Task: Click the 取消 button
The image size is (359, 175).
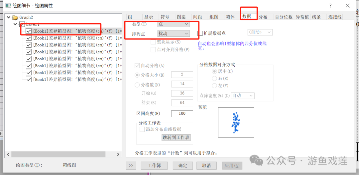Action: click(x=206, y=166)
